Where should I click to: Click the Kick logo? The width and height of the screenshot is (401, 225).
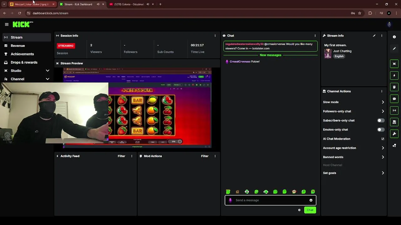[x=23, y=24]
